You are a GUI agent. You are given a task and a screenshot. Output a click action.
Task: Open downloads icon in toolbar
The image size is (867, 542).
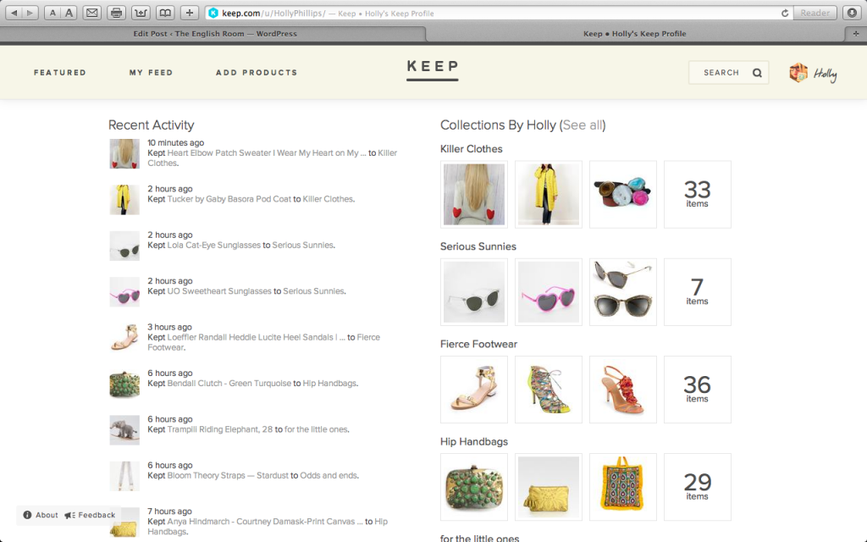852,13
